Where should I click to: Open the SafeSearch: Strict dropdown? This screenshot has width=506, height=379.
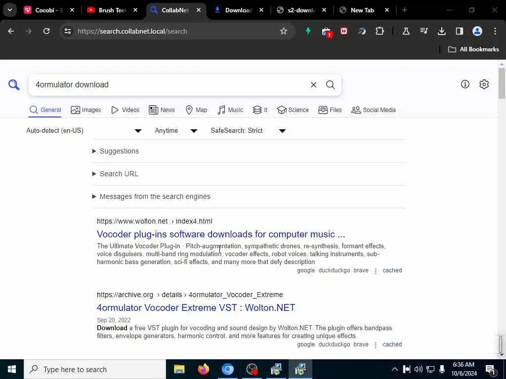tap(248, 130)
